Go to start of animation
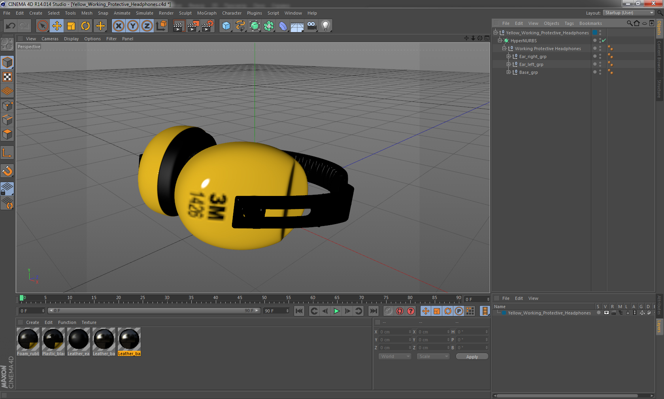Image resolution: width=664 pixels, height=399 pixels. 299,311
